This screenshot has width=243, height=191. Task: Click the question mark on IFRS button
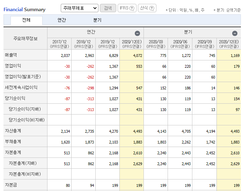[132, 8]
